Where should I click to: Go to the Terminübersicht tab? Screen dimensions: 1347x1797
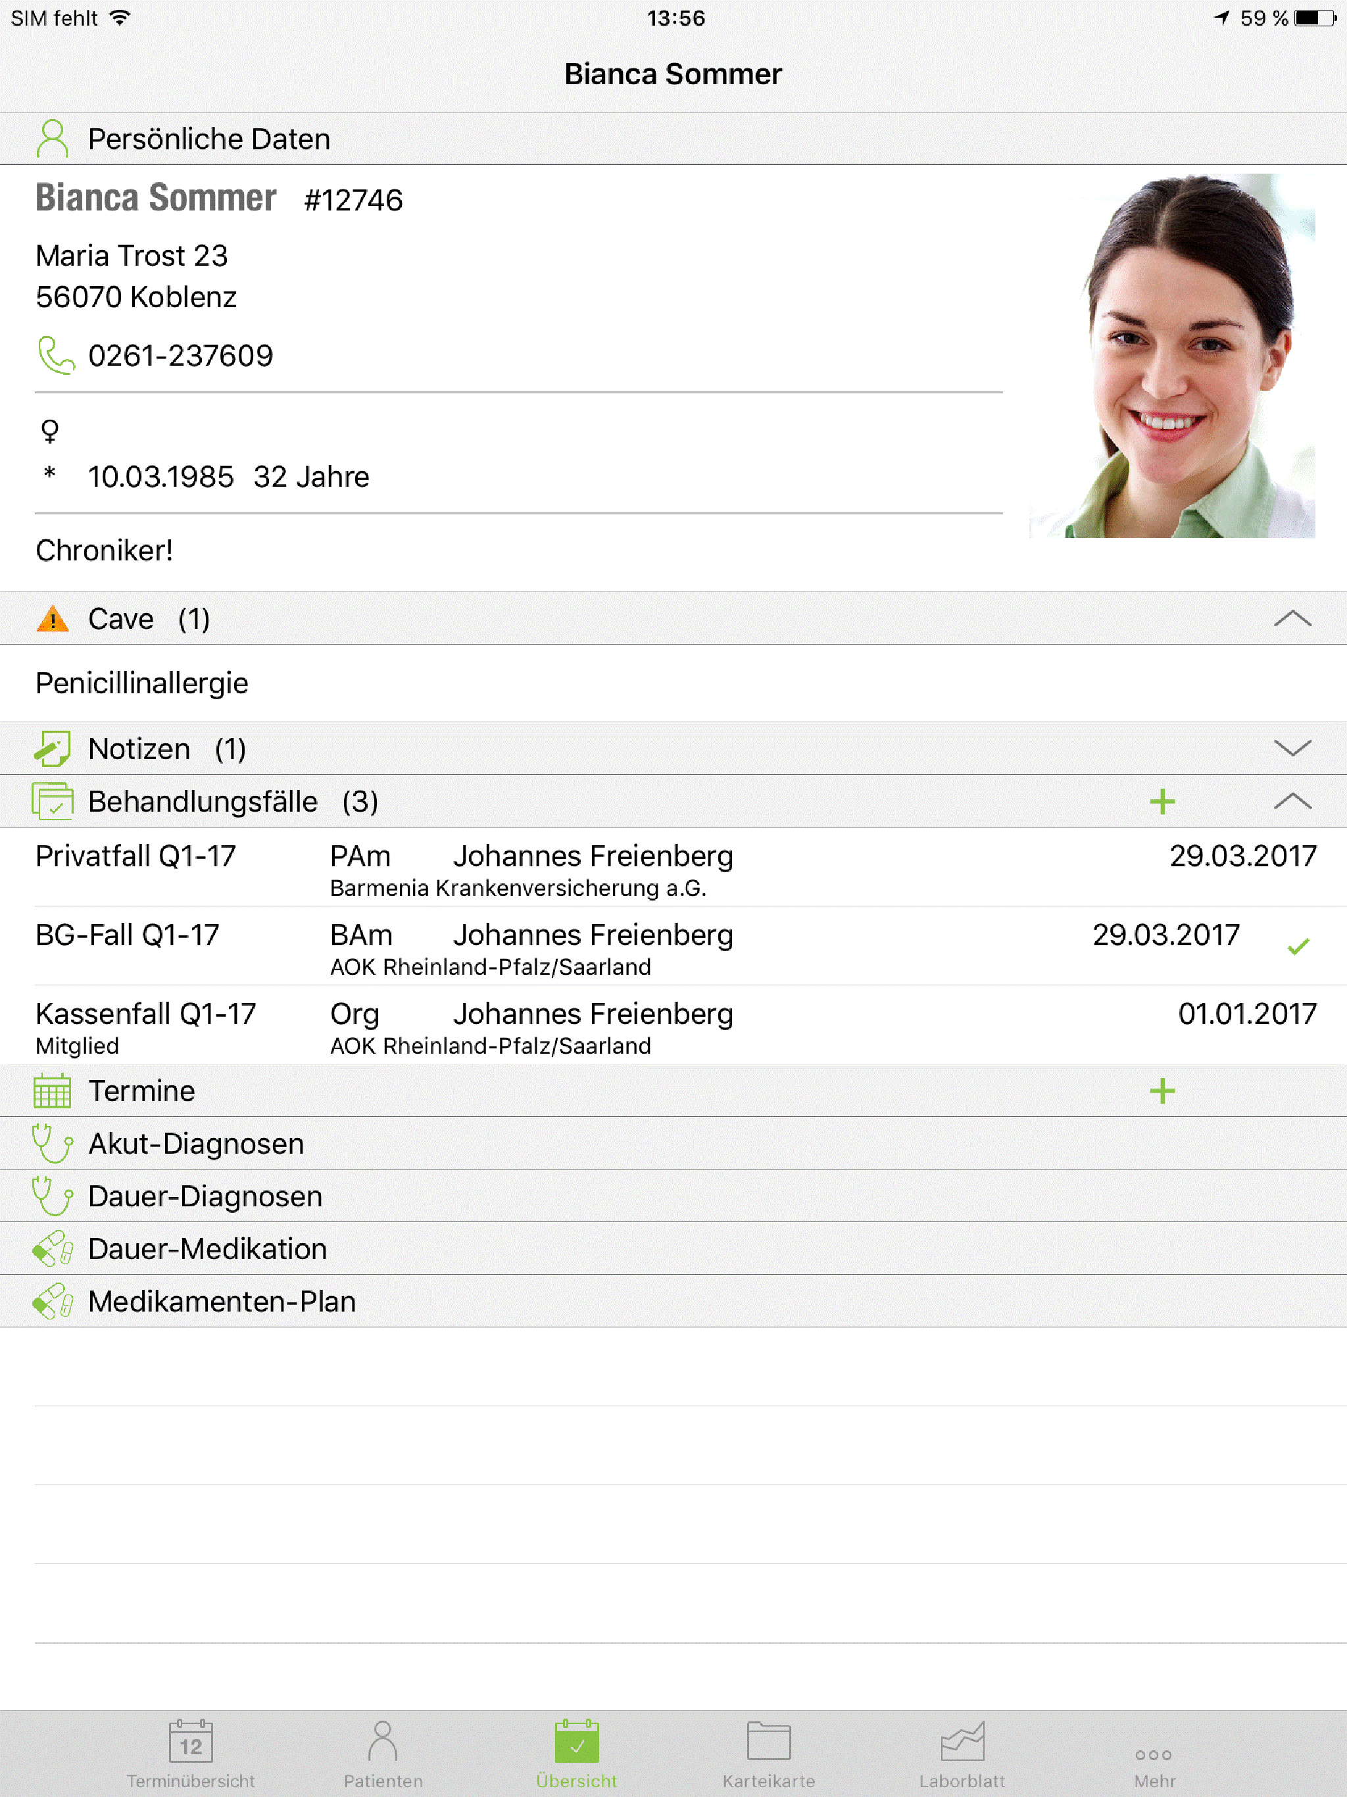point(191,1754)
